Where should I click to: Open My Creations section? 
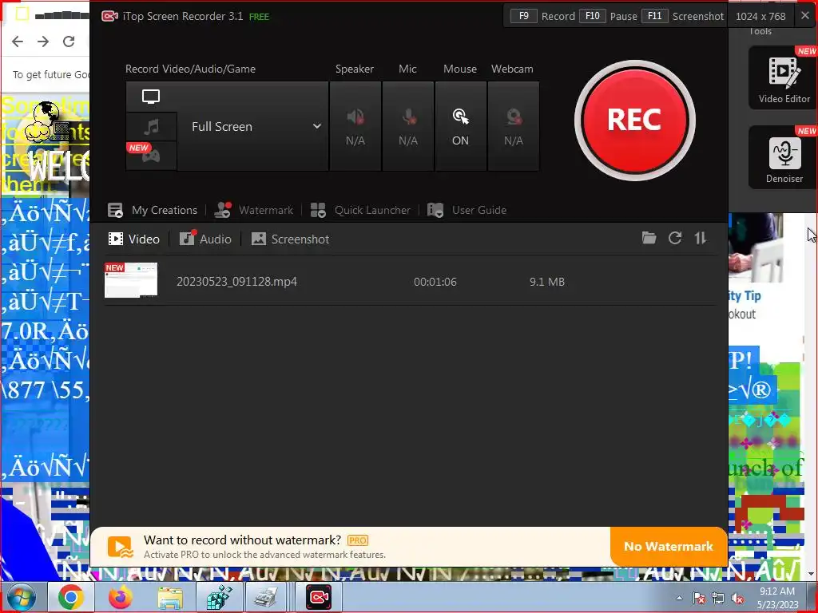tap(153, 210)
